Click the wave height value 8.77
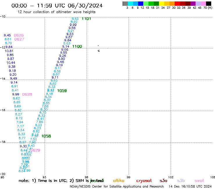 tap(22, 138)
